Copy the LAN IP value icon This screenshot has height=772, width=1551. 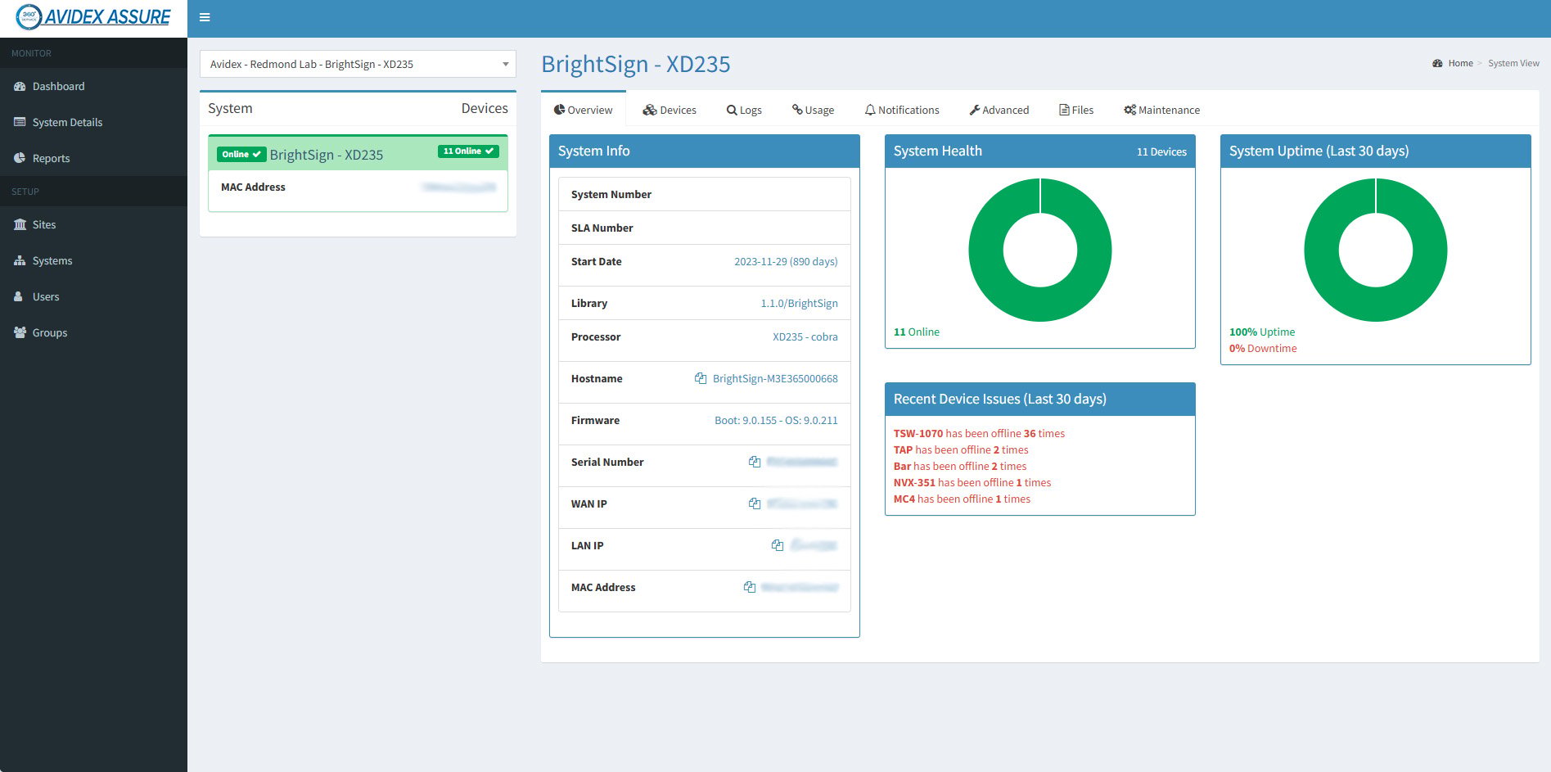[778, 545]
